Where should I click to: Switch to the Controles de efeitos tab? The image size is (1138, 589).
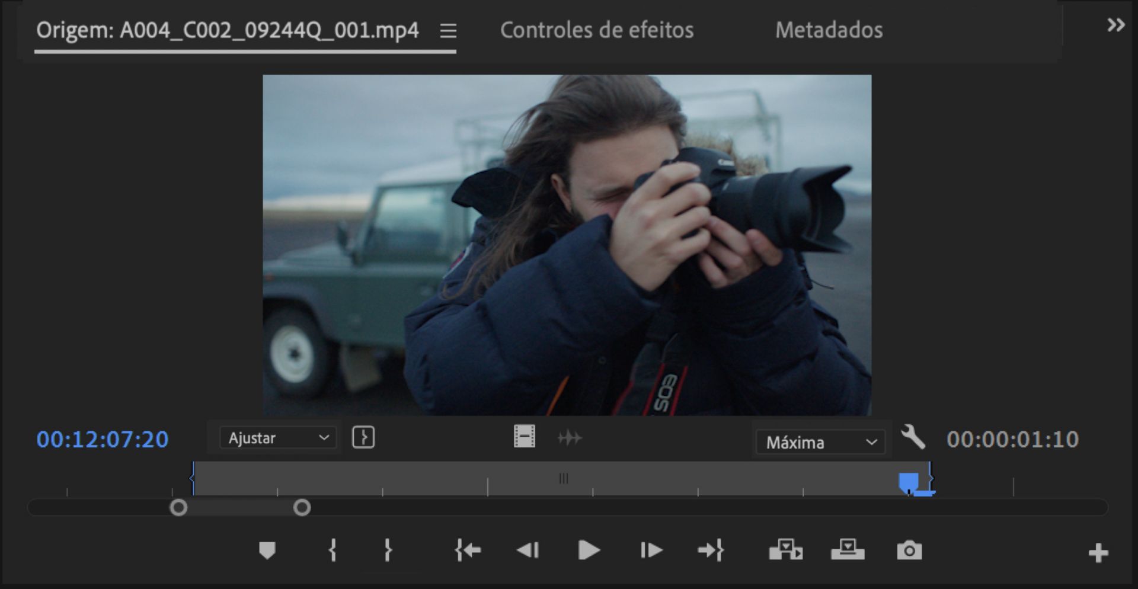597,30
